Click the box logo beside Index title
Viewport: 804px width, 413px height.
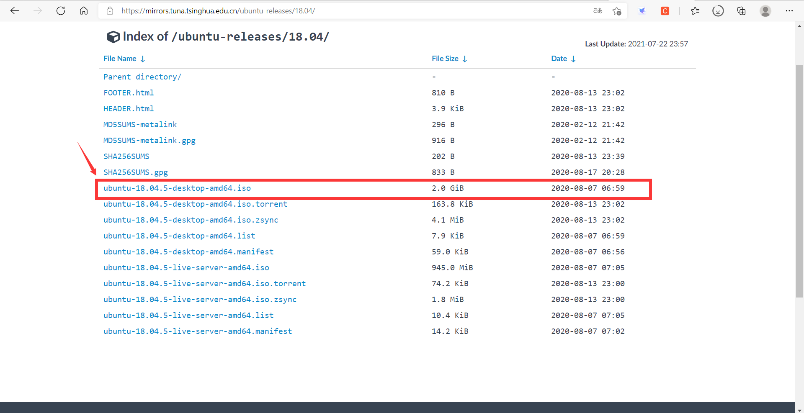pyautogui.click(x=113, y=37)
